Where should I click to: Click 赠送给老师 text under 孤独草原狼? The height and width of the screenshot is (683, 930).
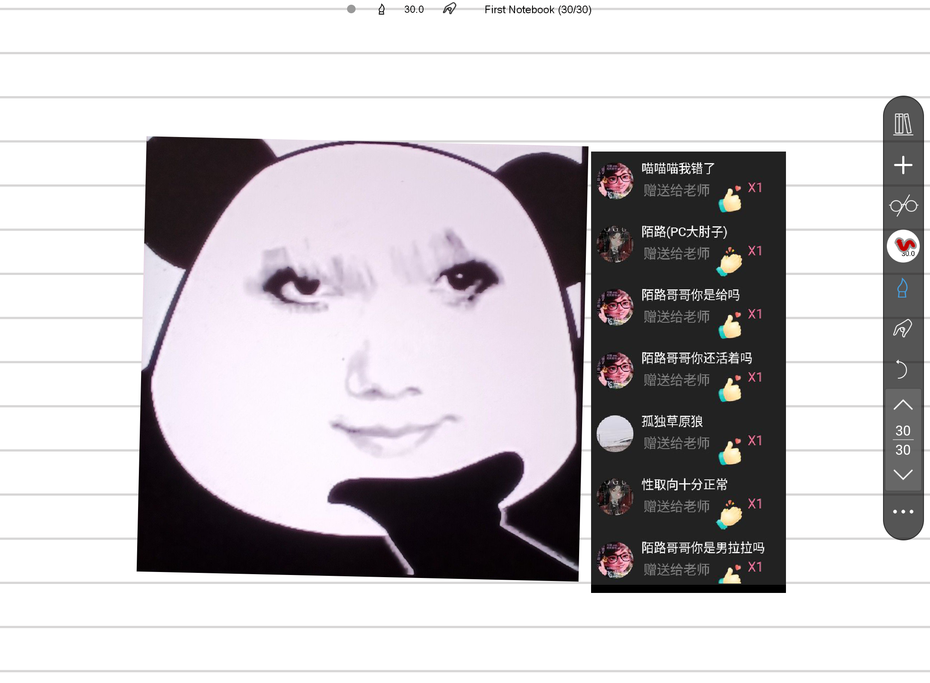coord(677,443)
